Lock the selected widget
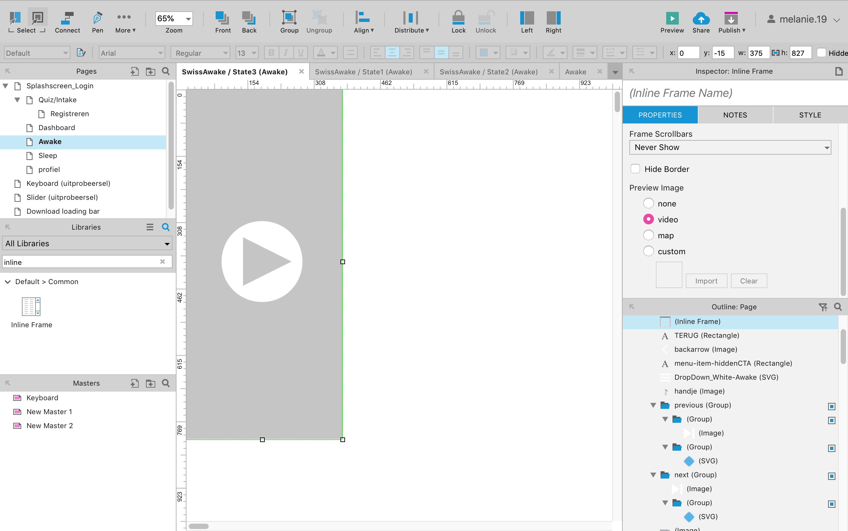The image size is (848, 531). (x=458, y=22)
